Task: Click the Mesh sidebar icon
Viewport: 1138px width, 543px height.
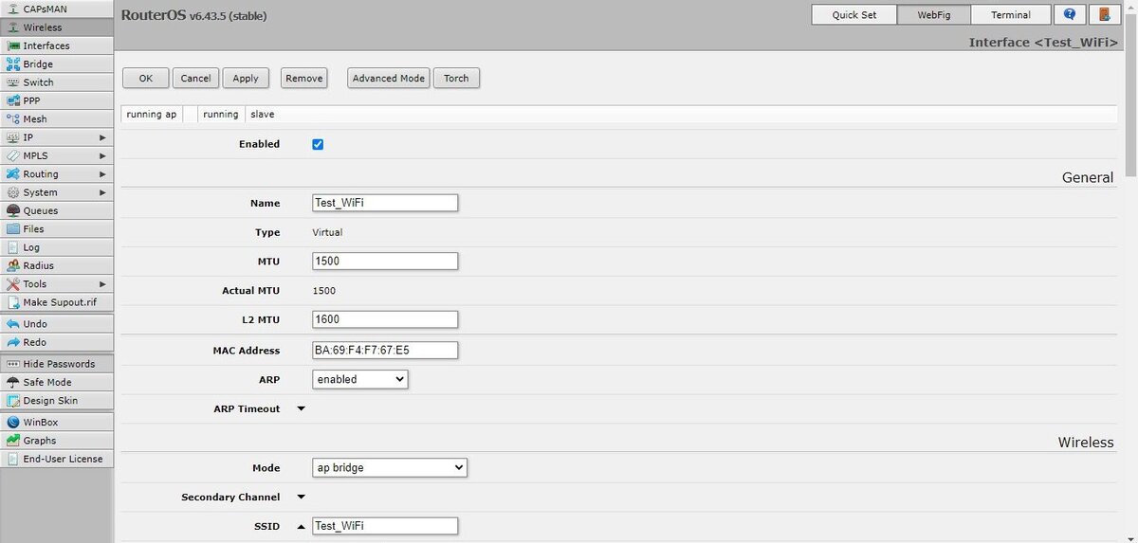Action: click(13, 119)
